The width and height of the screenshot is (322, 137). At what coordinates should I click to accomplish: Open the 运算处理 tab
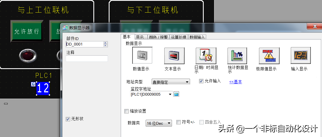point(179,37)
